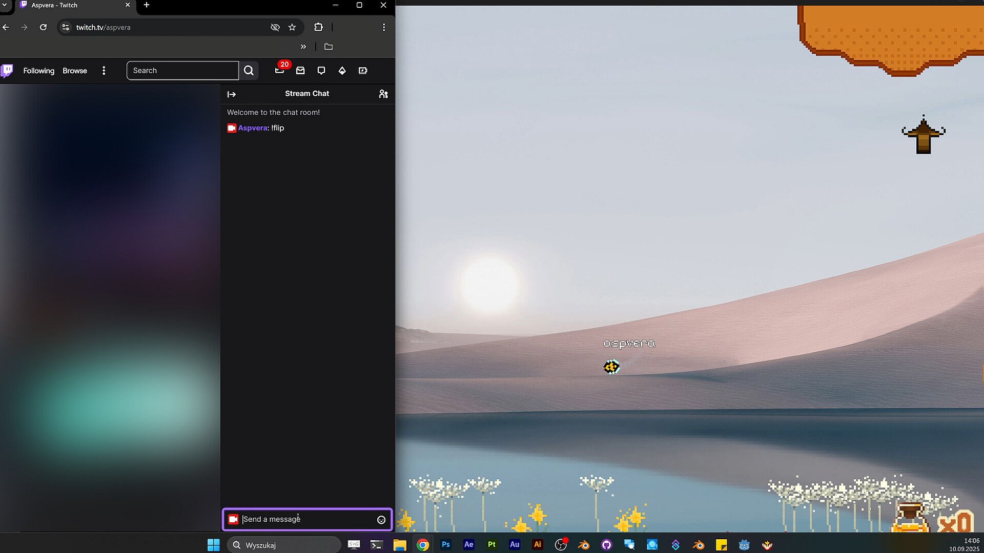Open the Twitch more options three dots menu

pos(104,71)
